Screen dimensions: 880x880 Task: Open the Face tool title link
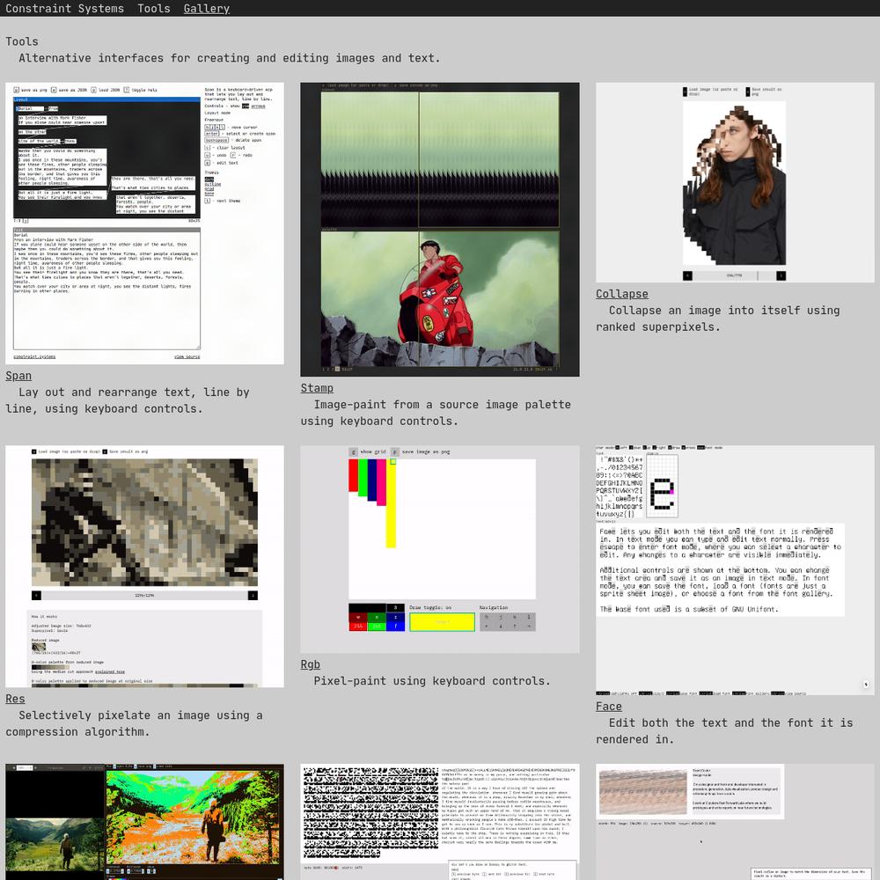tap(609, 707)
